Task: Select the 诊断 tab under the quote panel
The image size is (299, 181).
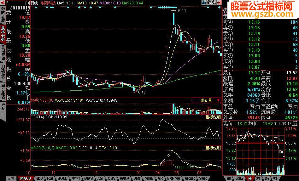Action: 239,178
